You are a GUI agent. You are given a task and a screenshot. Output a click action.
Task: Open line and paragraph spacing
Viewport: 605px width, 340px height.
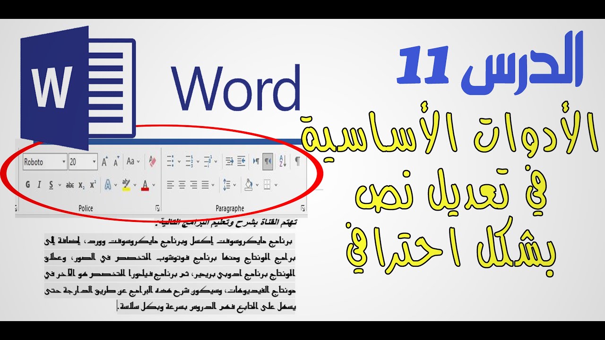point(226,185)
